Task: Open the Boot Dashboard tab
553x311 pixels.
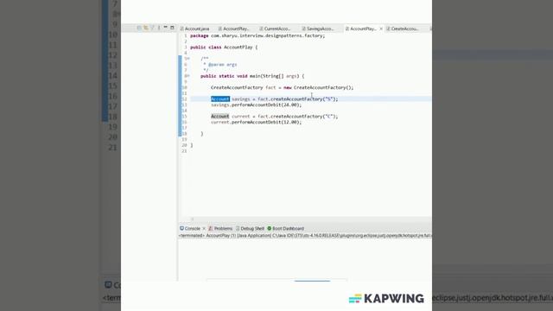Action: click(285, 228)
